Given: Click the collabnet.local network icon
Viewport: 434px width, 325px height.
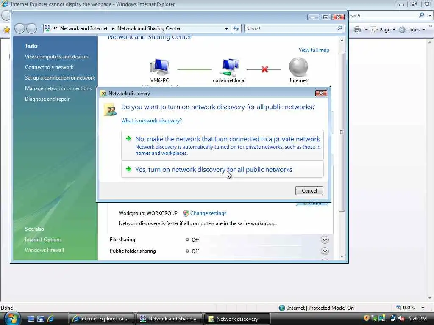Looking at the screenshot, I should point(229,67).
